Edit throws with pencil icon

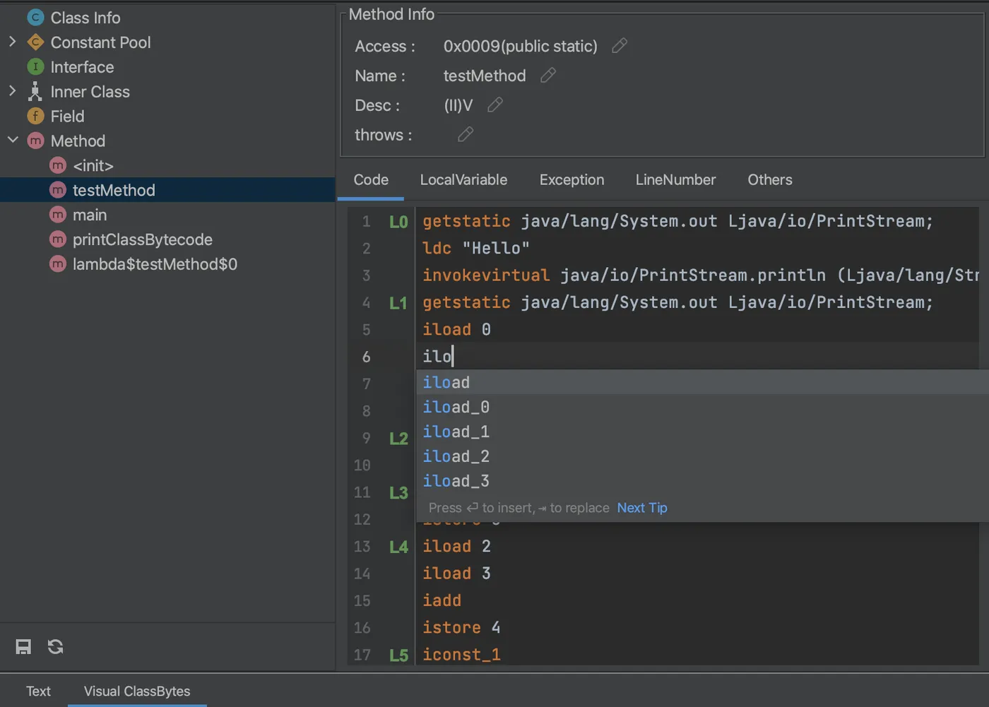466,134
